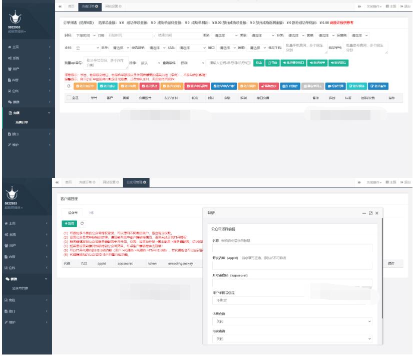This screenshot has height=356, width=415.
Task: Open the 电费查询 dropdown in the dialog
Action: pos(292,338)
